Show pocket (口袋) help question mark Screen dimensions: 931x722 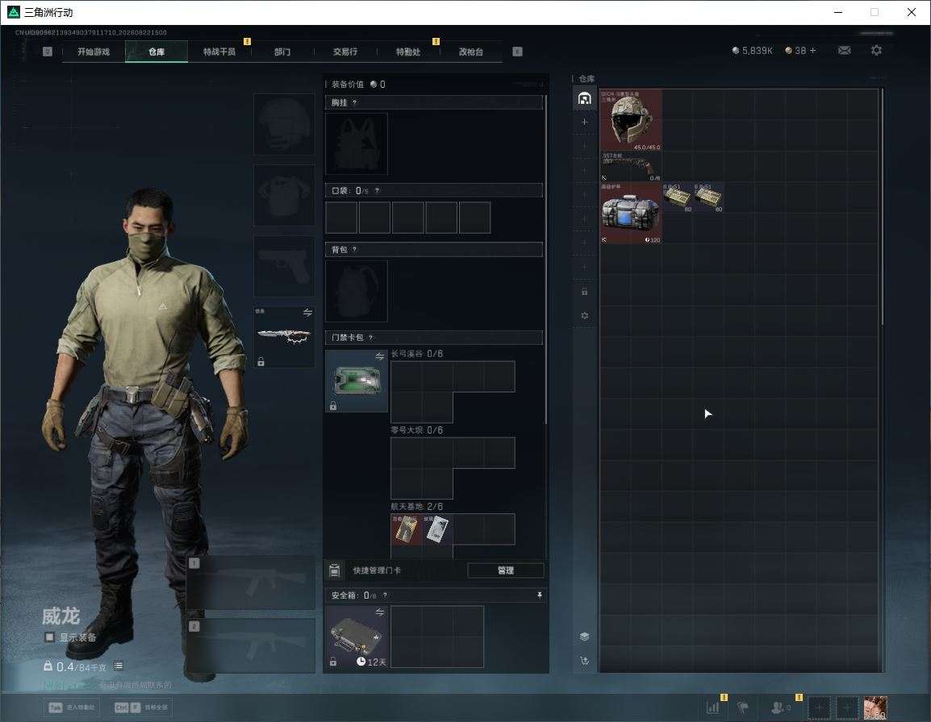pyautogui.click(x=377, y=190)
